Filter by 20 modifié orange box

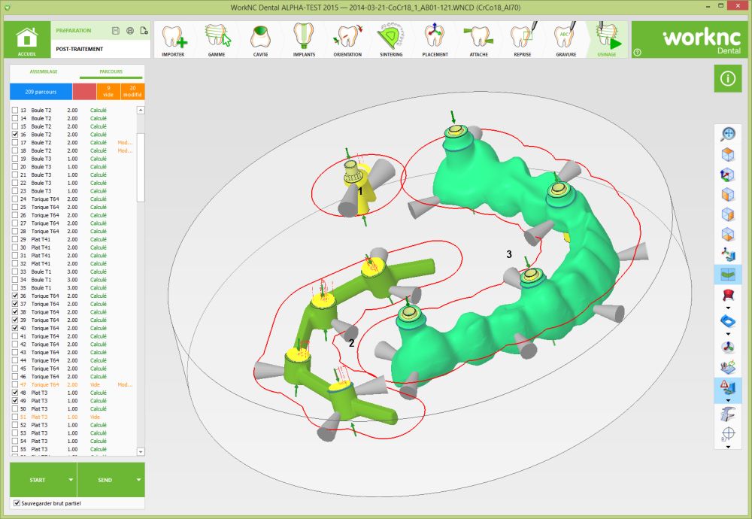[132, 92]
